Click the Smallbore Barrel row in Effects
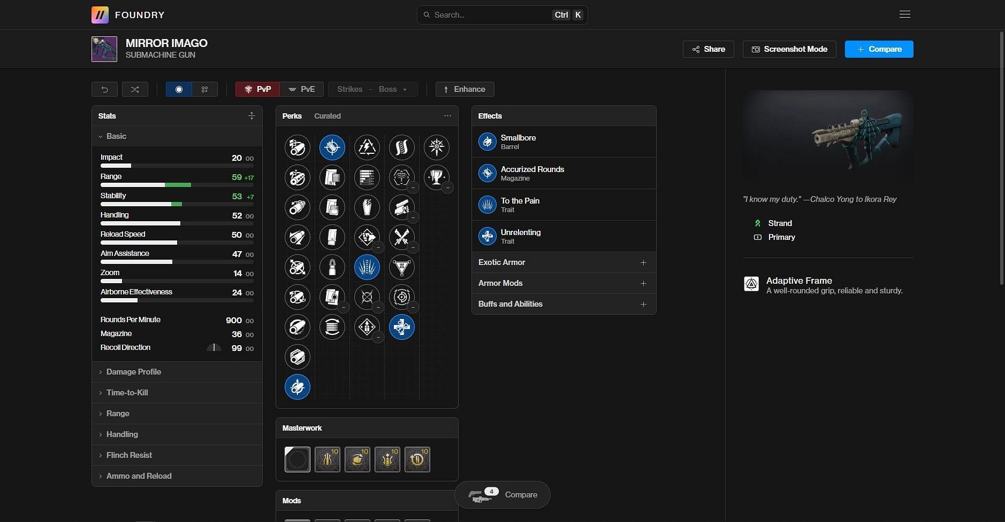 564,142
